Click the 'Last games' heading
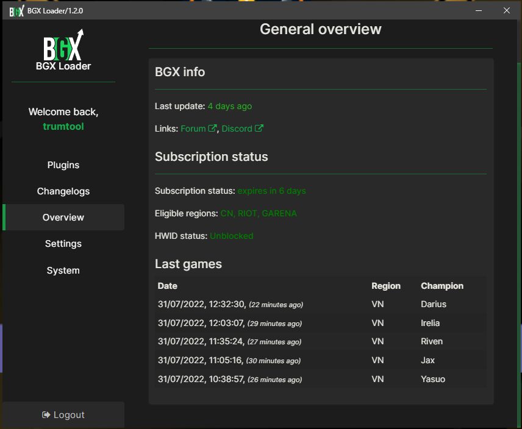 (x=188, y=264)
